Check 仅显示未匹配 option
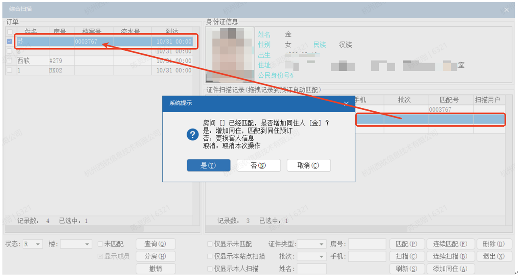 tap(210, 244)
